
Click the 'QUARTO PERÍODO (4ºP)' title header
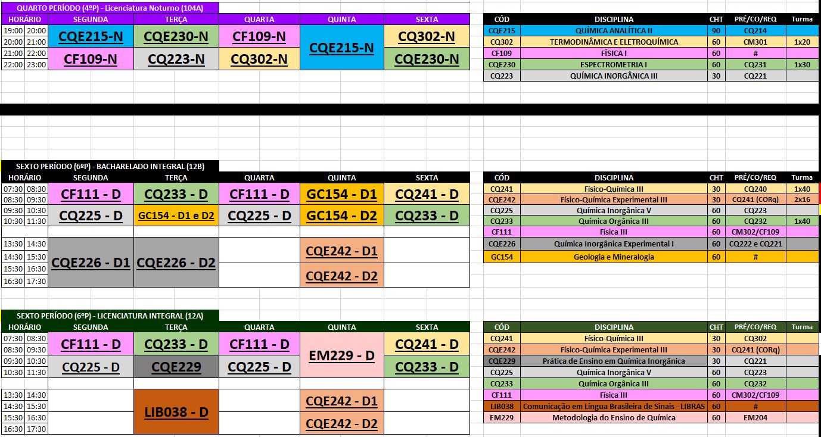pos(110,8)
